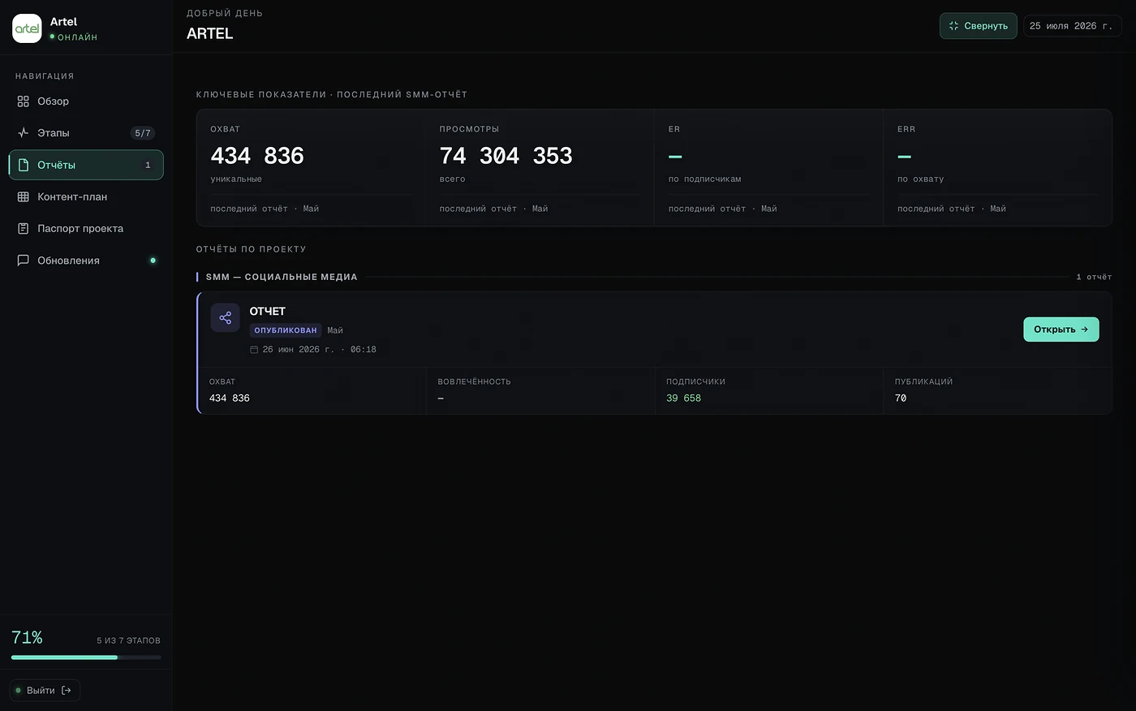The height and width of the screenshot is (711, 1136).
Task: Click the Этапы pulse icon
Action: click(x=23, y=133)
